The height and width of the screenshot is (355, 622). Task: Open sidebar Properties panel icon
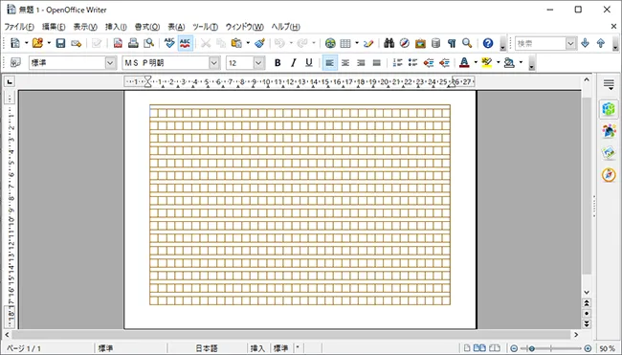609,109
